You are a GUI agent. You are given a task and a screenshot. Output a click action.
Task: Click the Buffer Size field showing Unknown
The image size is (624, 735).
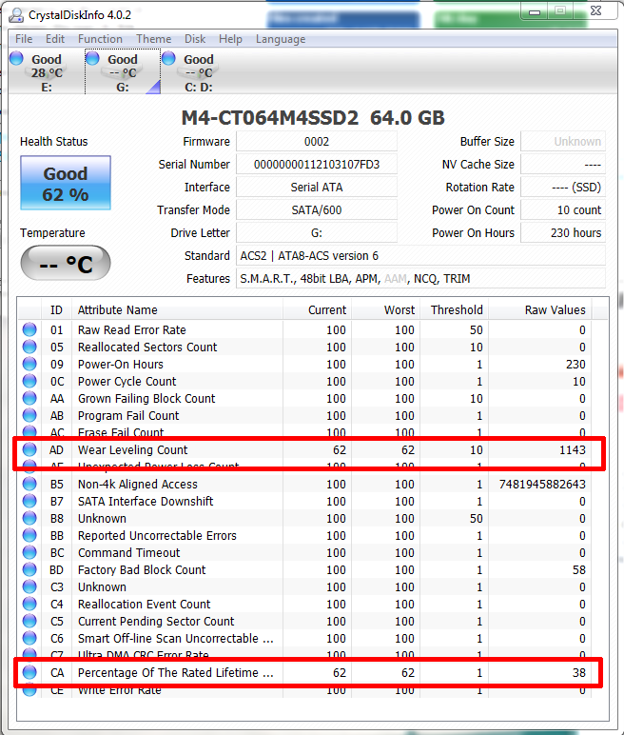[563, 142]
